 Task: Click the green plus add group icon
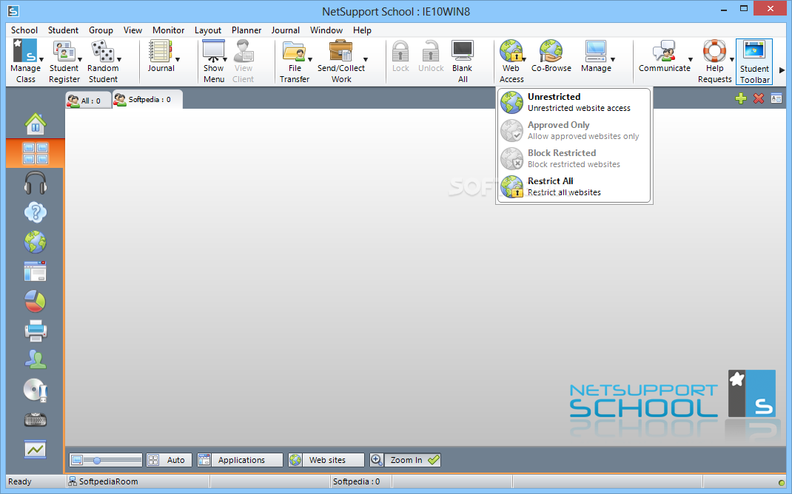[740, 98]
